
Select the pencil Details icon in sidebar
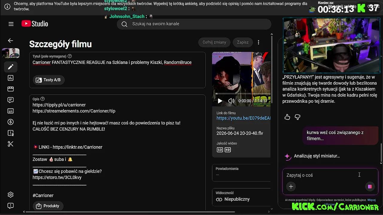(x=10, y=67)
